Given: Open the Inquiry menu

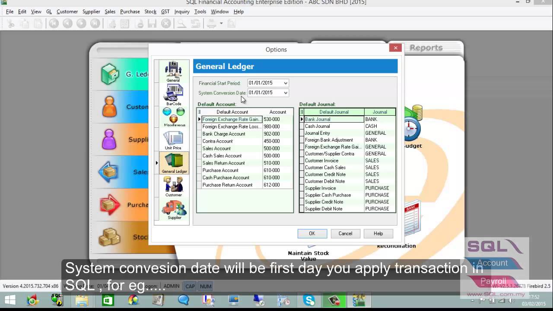Looking at the screenshot, I should (182, 12).
